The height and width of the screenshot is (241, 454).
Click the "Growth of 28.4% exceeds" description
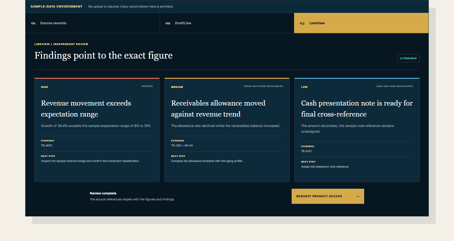[x=96, y=126]
